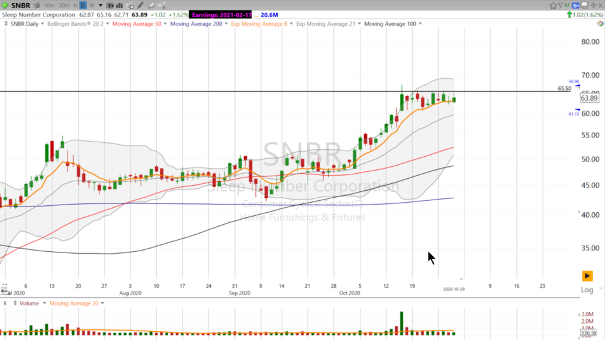The height and width of the screenshot is (340, 605).
Task: Click the flag marker icon
Action: click(561, 6)
